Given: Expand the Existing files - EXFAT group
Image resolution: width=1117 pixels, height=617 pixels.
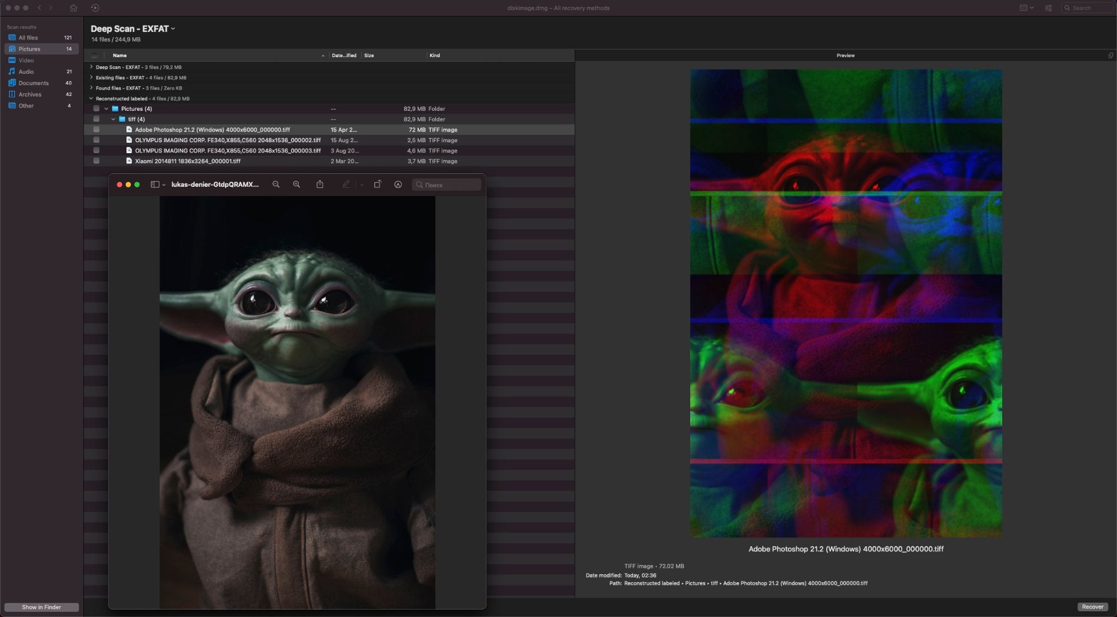Looking at the screenshot, I should coord(91,77).
